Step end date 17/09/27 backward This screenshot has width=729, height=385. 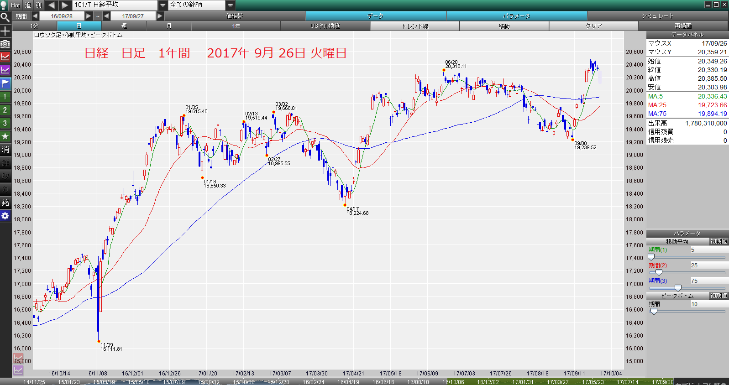click(x=106, y=16)
